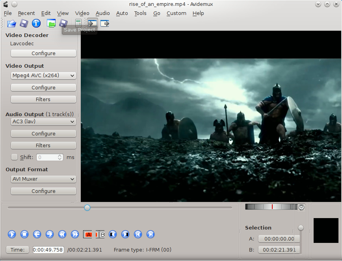Click selection B time 00:02:21.391

279,250
